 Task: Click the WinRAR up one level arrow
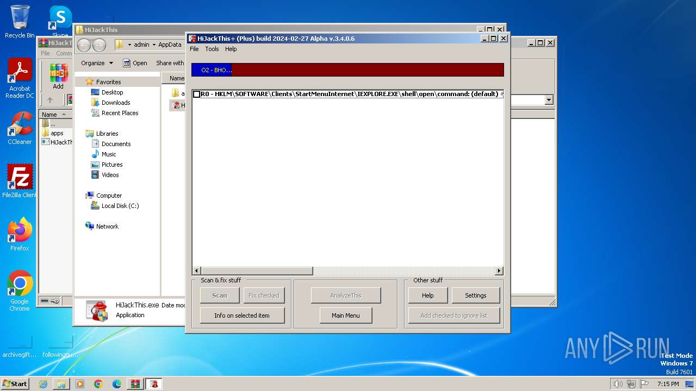50,100
